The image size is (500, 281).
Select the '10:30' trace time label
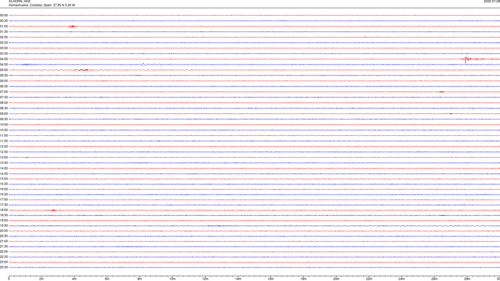[4, 130]
